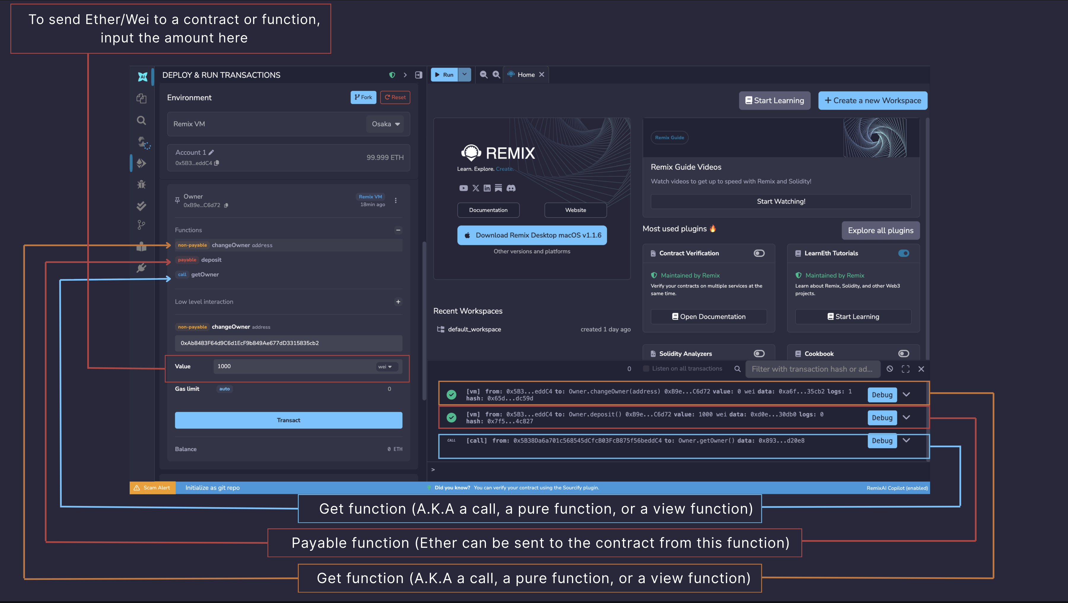Click the panel layout icon beside header chevron
This screenshot has height=603, width=1068.
(x=419, y=75)
